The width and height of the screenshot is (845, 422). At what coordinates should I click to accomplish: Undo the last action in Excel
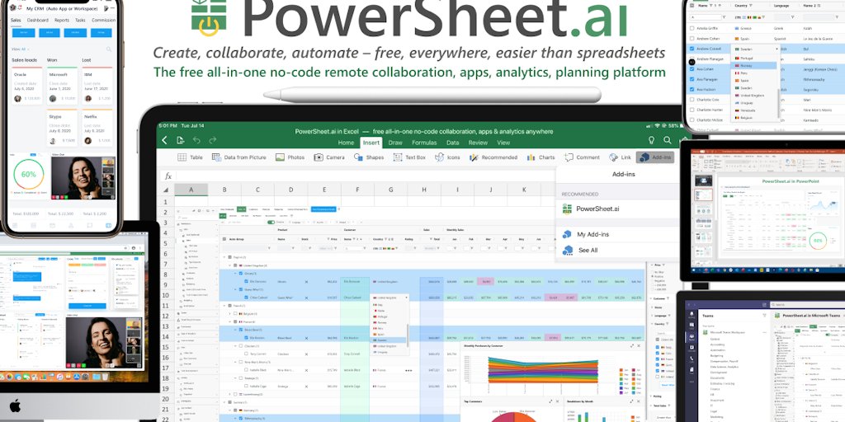coord(196,140)
